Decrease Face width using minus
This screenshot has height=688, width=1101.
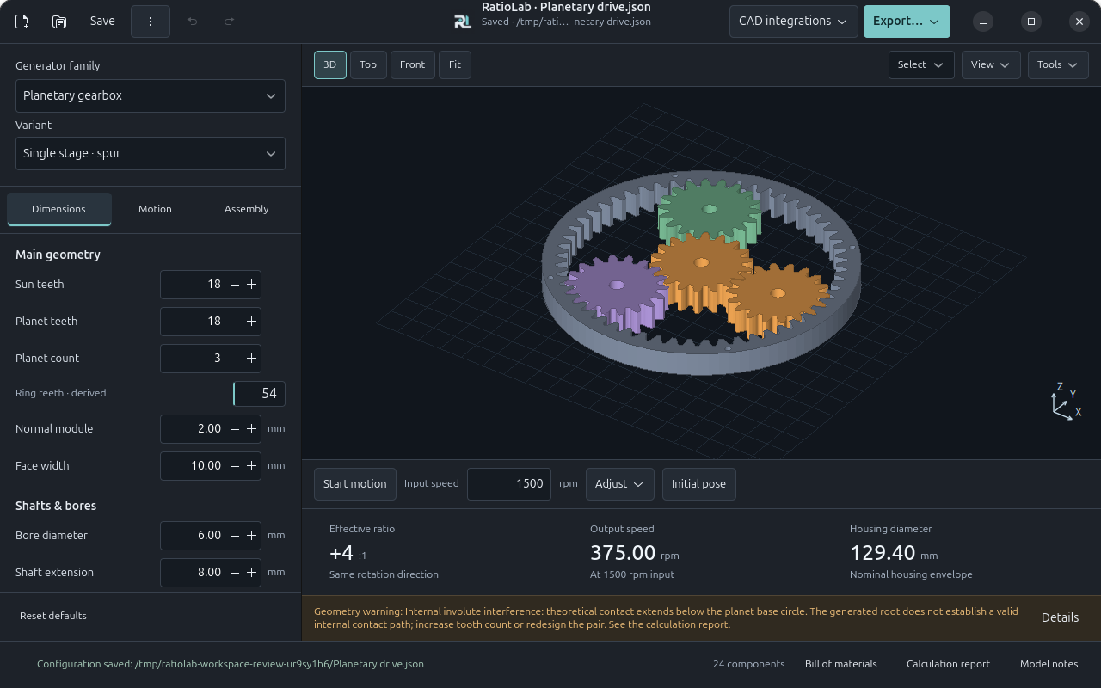(x=235, y=466)
